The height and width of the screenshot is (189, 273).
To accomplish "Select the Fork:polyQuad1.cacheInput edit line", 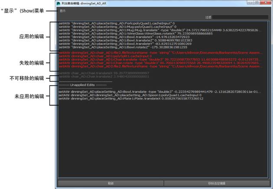I will pyautogui.click(x=117, y=23).
